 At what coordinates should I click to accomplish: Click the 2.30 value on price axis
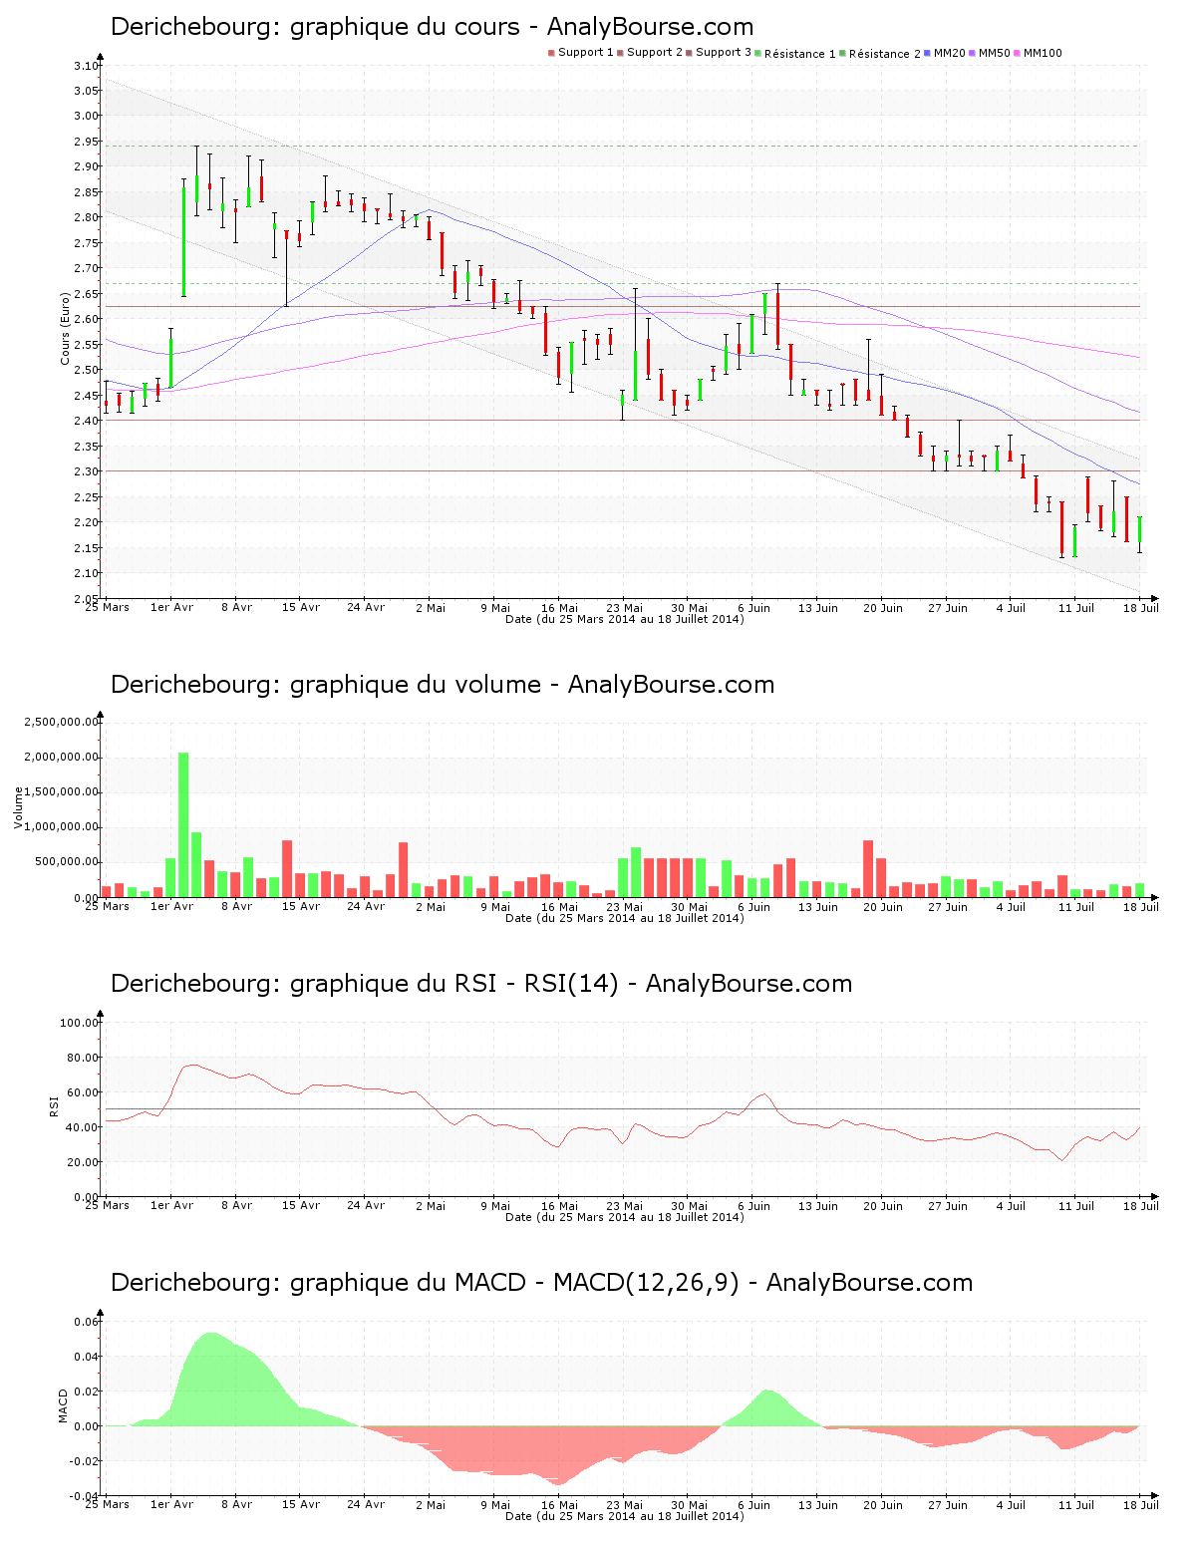coord(87,471)
